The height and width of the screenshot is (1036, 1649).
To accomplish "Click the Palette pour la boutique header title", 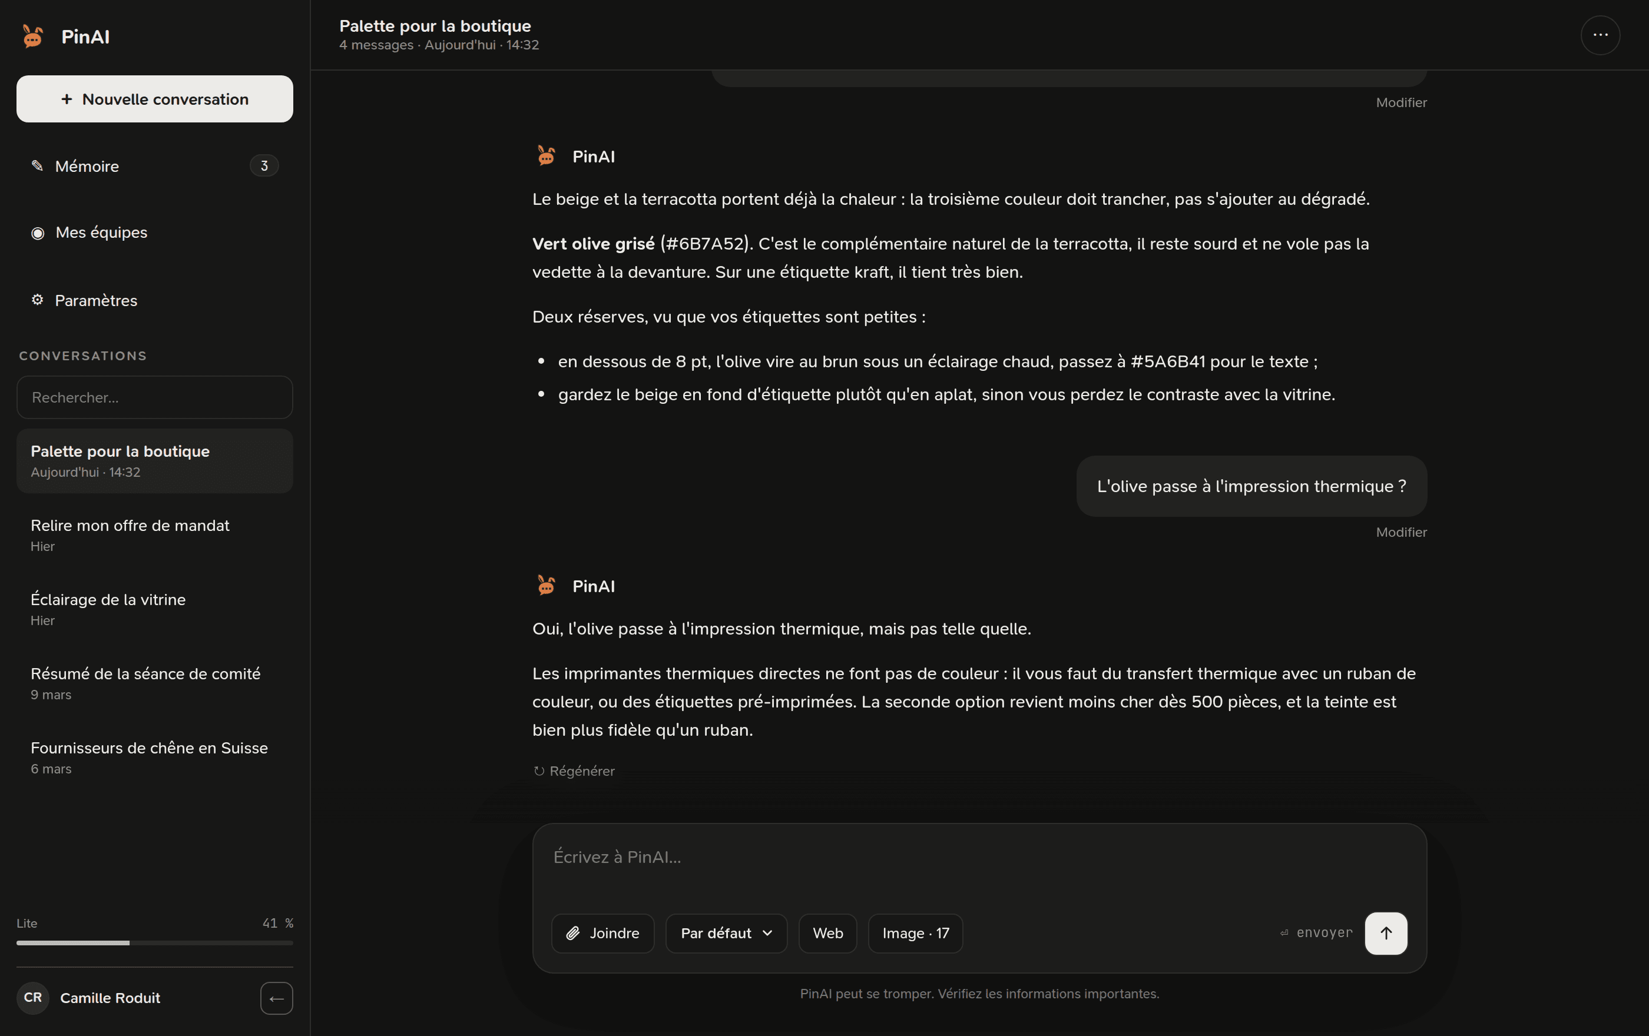I will point(435,25).
